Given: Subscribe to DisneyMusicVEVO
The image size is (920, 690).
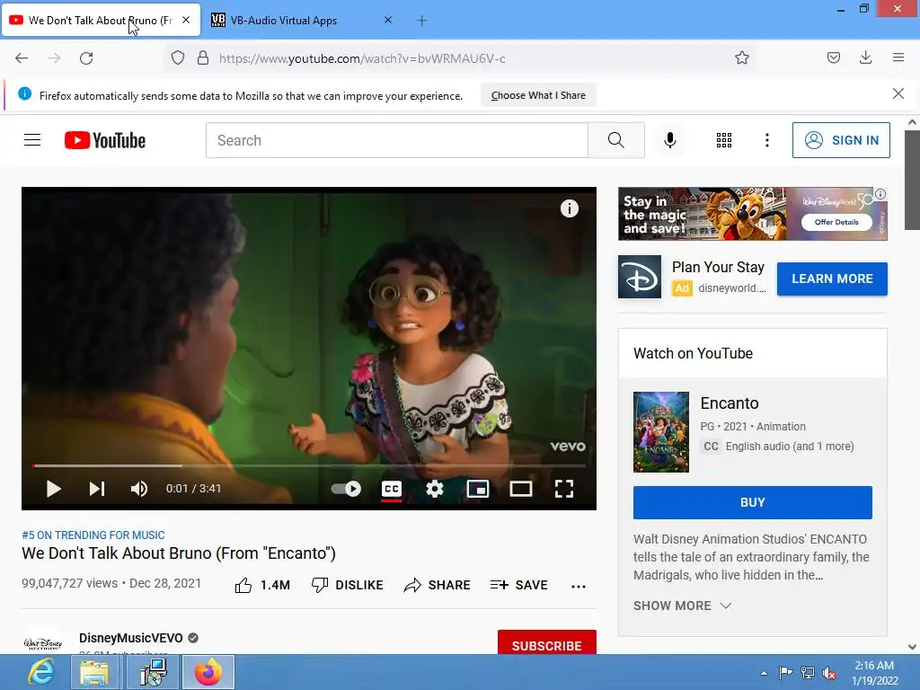Looking at the screenshot, I should coord(547,643).
